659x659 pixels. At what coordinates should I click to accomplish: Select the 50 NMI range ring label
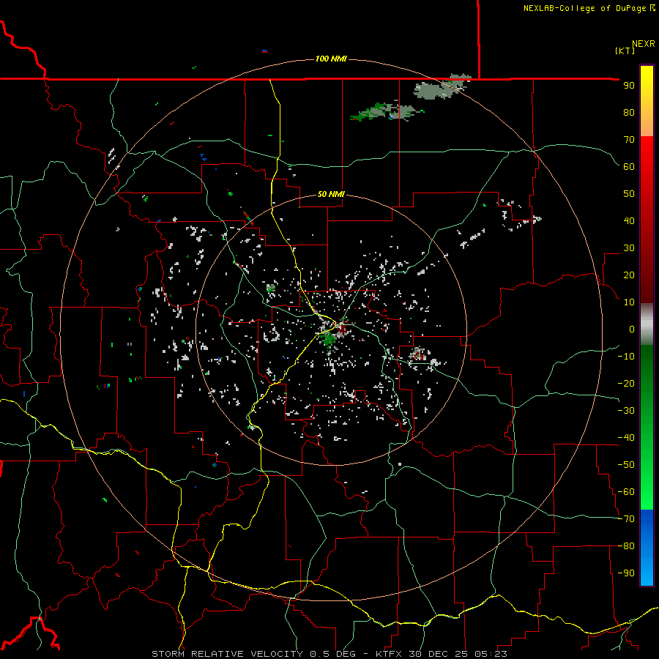(x=331, y=194)
